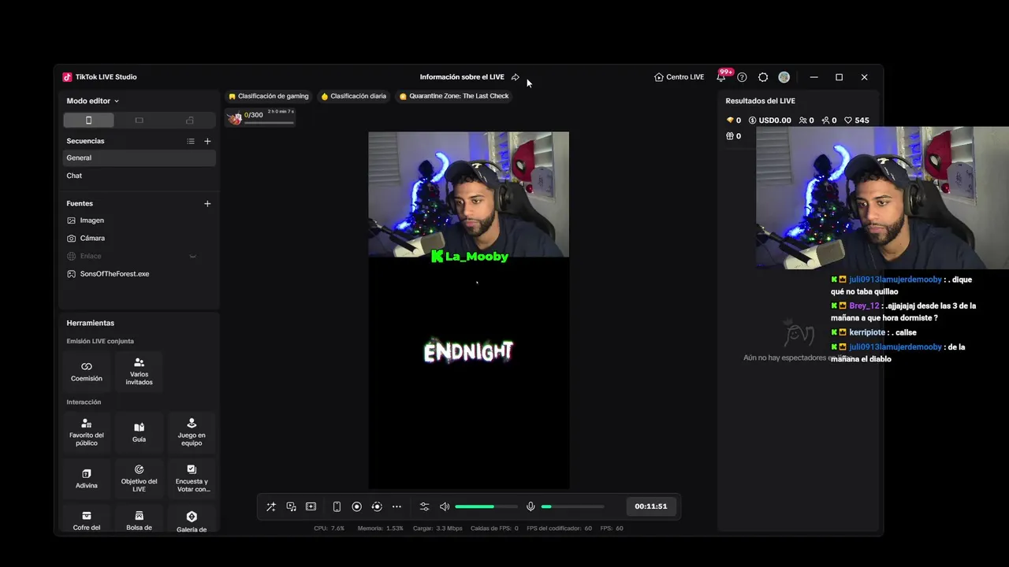Open the help question mark icon
This screenshot has height=567, width=1009.
point(742,77)
